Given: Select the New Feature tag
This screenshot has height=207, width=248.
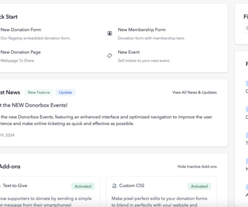Looking at the screenshot, I should 39,92.
